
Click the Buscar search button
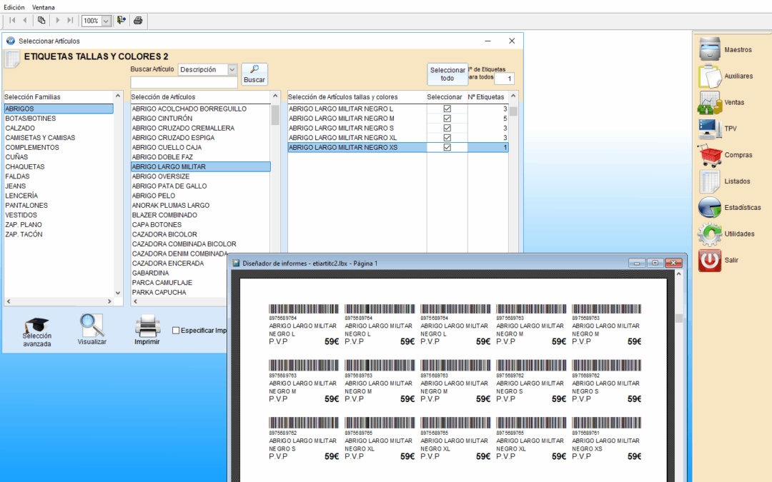pos(254,74)
